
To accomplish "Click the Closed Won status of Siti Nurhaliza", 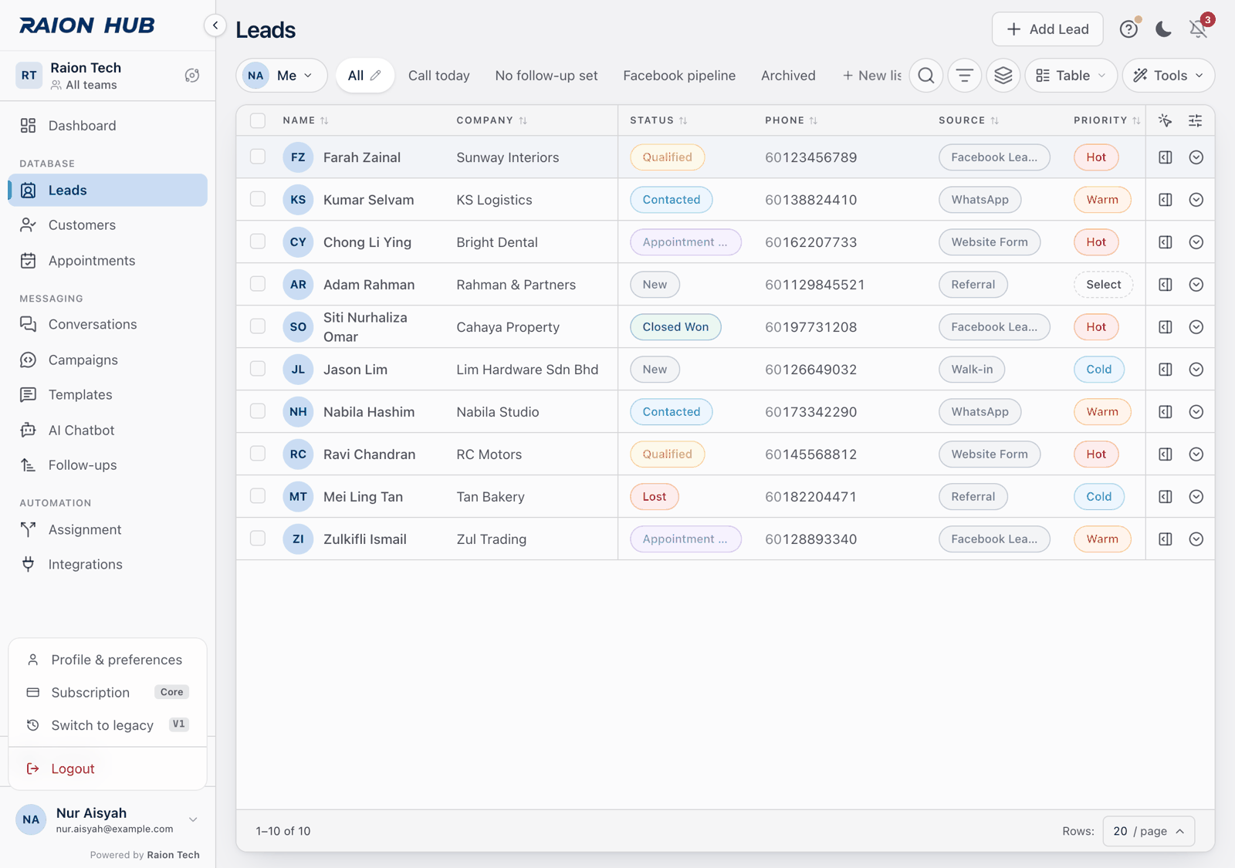I will pyautogui.click(x=675, y=327).
